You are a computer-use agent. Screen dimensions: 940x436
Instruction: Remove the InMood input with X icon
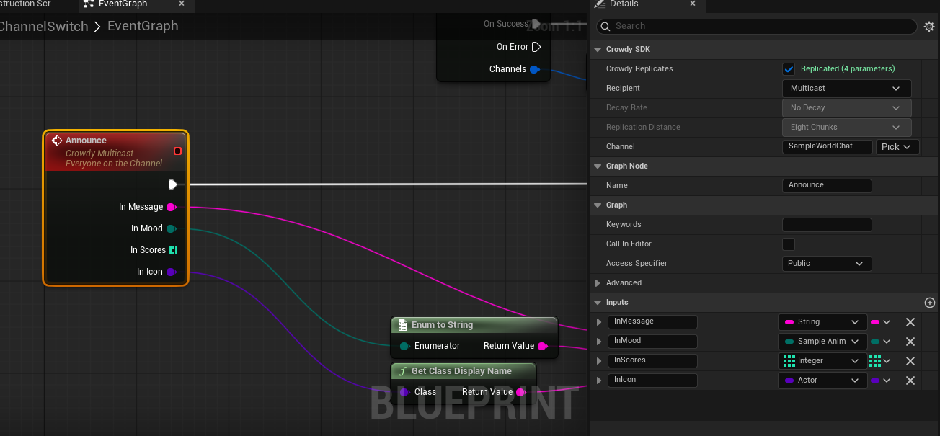tap(910, 342)
